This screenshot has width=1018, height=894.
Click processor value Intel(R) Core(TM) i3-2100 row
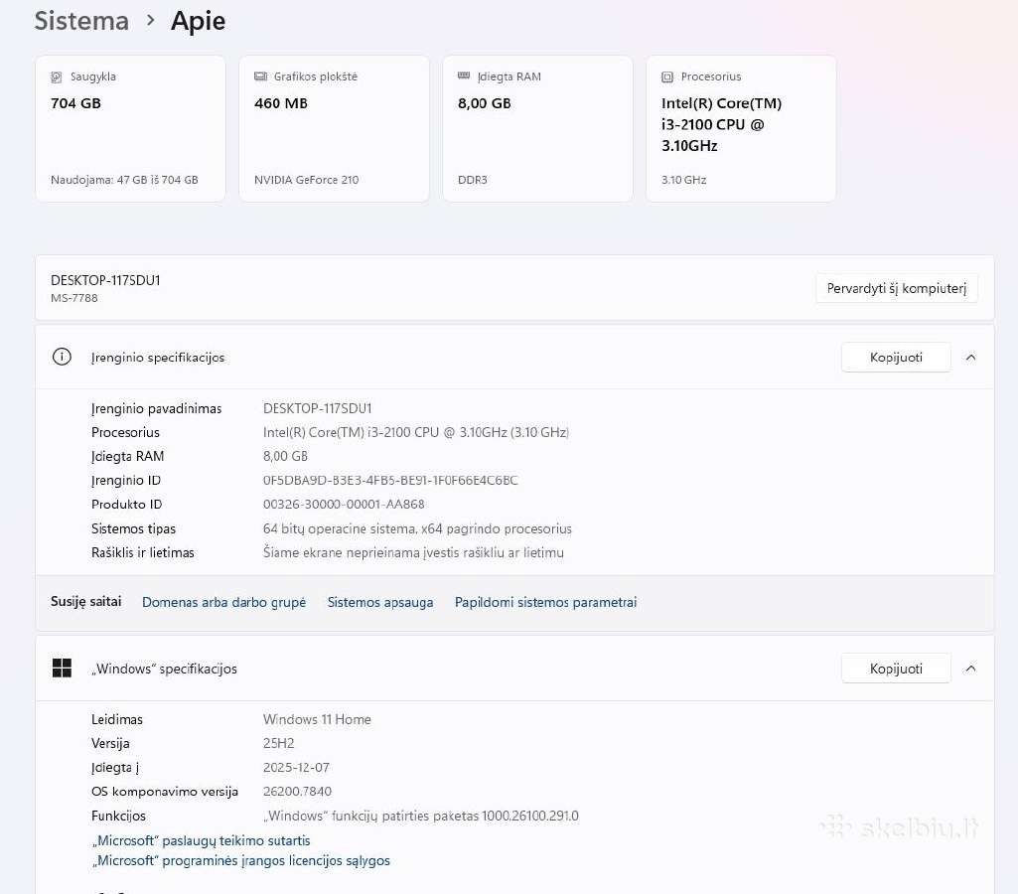416,432
